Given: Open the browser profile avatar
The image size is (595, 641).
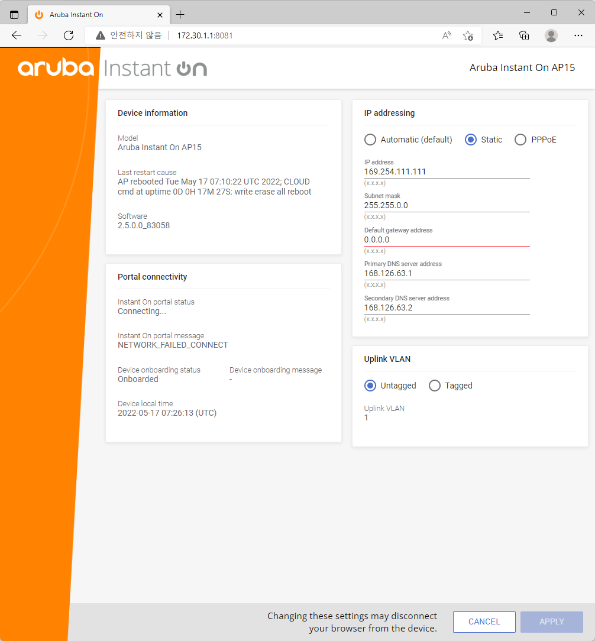Looking at the screenshot, I should [x=551, y=35].
